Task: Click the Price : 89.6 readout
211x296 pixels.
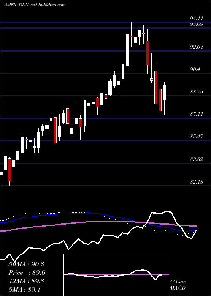Action: pos(27,273)
